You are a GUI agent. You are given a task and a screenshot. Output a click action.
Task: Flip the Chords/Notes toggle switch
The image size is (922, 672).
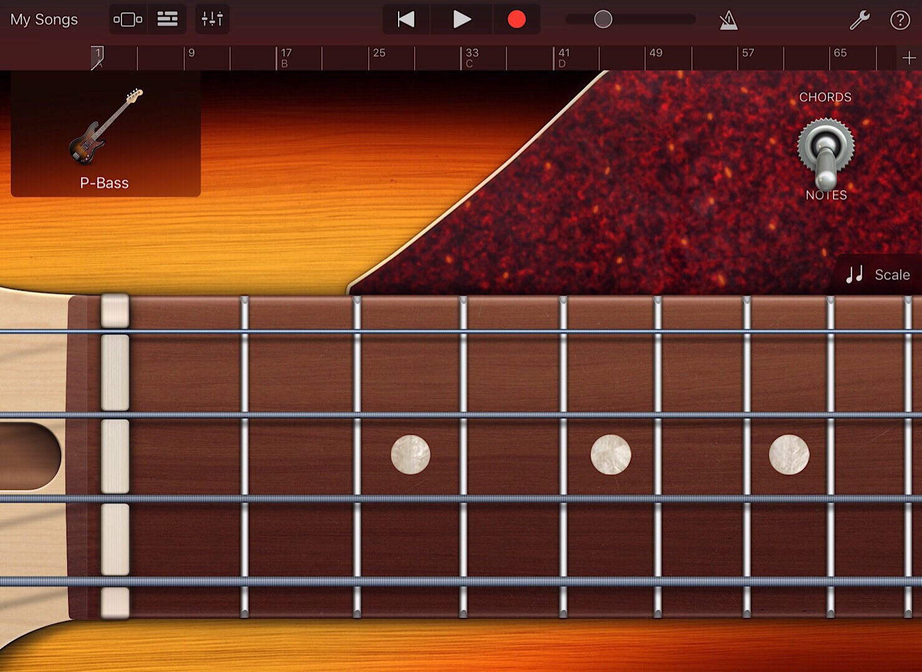click(826, 153)
